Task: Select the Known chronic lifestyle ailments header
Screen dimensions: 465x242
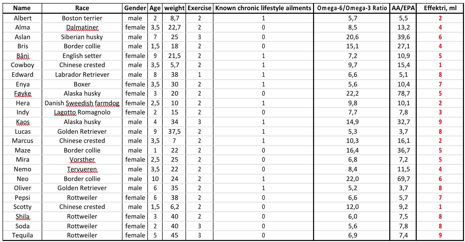Action: click(x=263, y=8)
